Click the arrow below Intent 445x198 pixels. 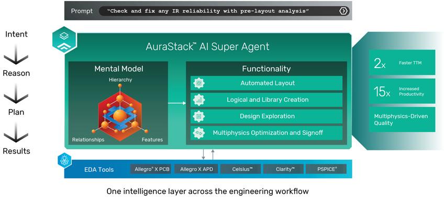coord(16,54)
